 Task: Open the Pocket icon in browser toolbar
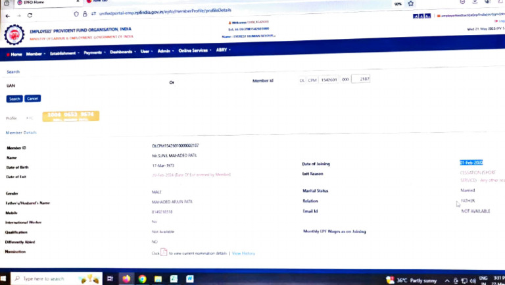coord(462,1)
